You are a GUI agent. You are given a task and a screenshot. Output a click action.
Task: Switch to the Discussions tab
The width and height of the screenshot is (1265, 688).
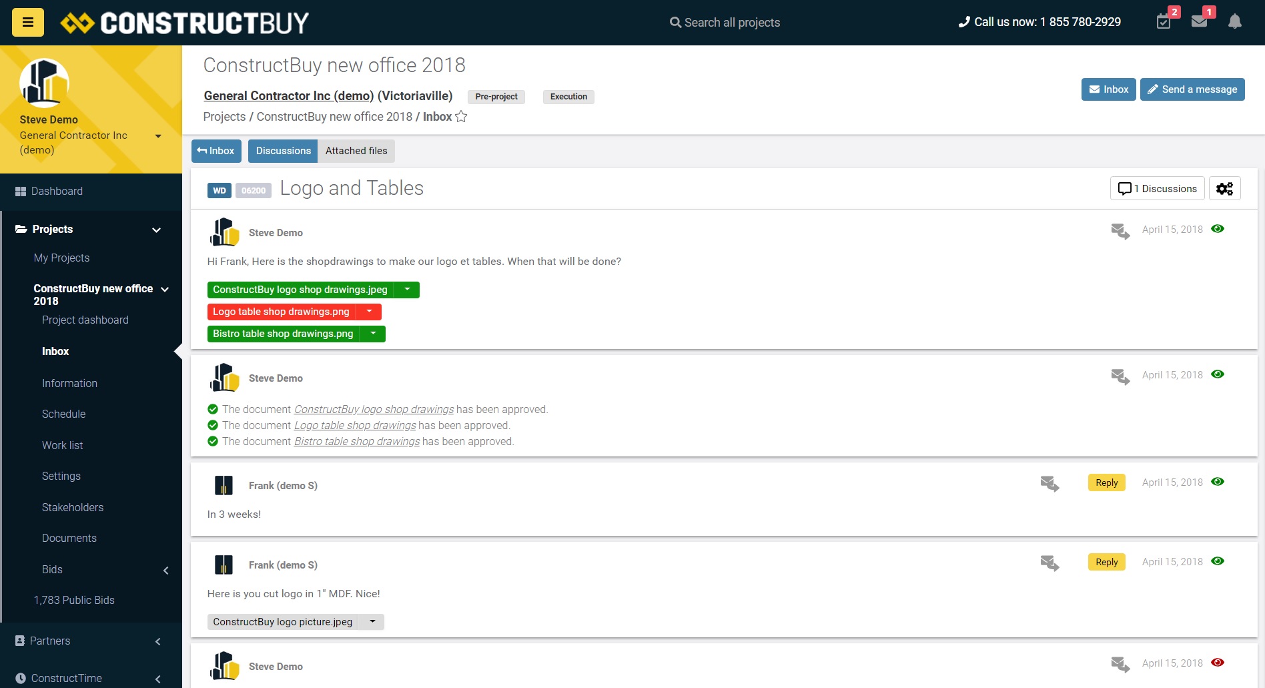[283, 151]
